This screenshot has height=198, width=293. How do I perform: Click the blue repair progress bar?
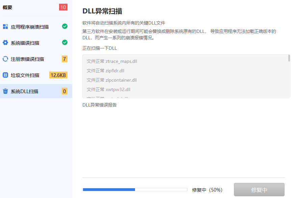point(135,190)
